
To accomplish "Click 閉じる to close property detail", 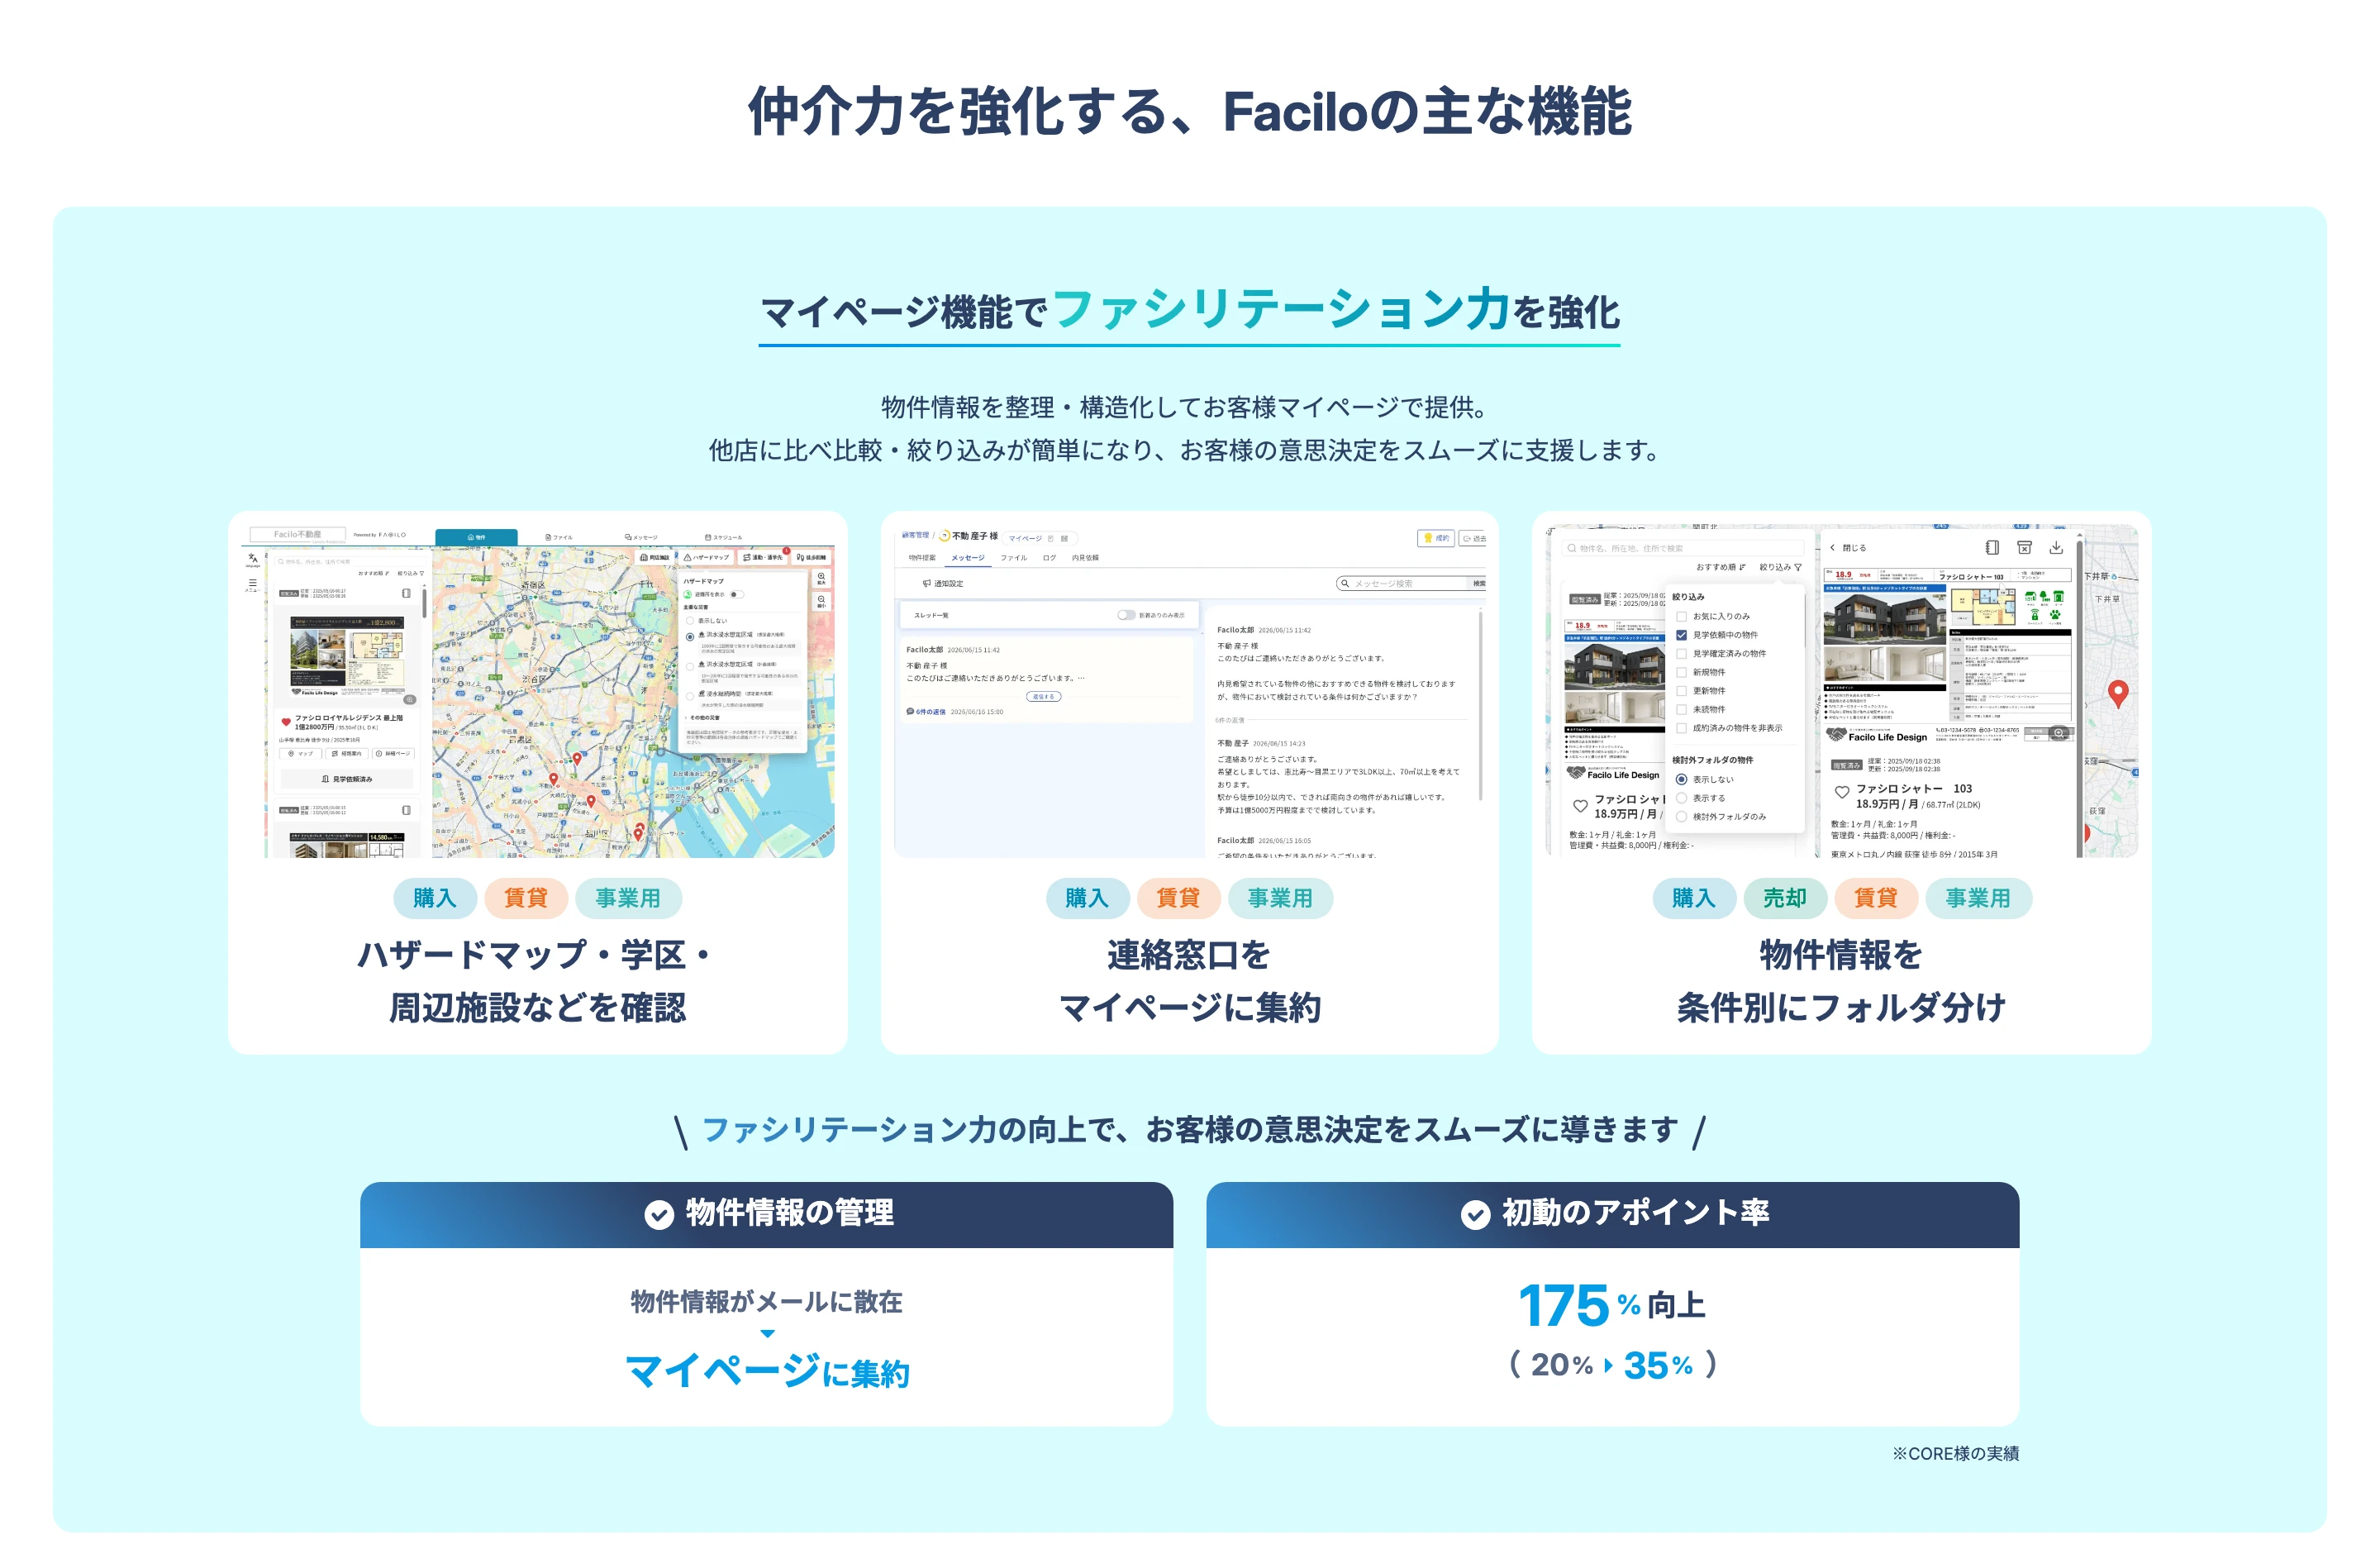I will tap(1848, 548).
